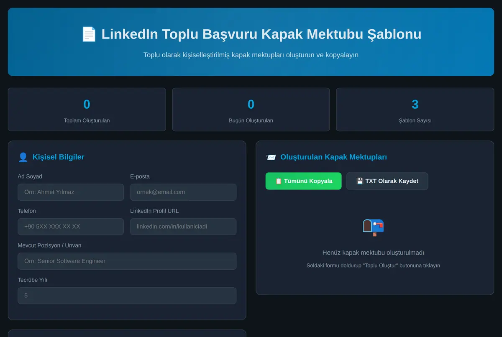Click the Şablon Sayısı stat card
502x337 pixels.
pos(415,110)
